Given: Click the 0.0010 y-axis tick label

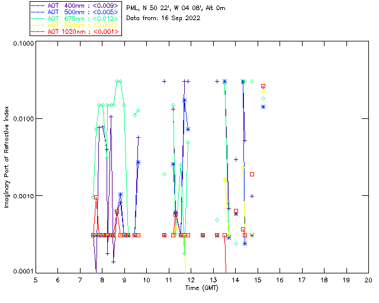Looking at the screenshot, I should click(23, 196).
